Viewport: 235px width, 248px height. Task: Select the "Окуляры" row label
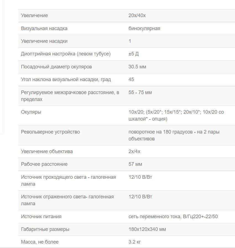click(31, 112)
